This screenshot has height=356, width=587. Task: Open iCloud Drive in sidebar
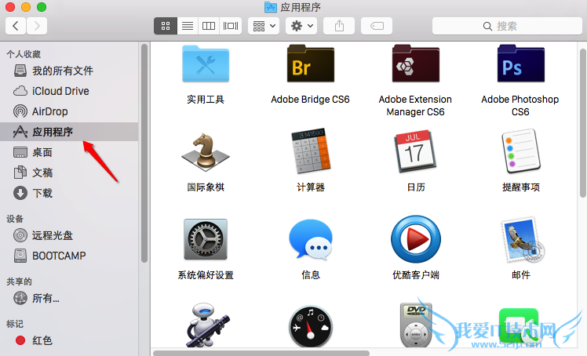69,91
